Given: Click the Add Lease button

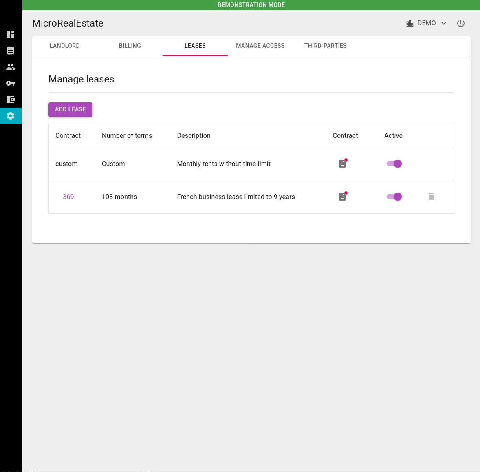Looking at the screenshot, I should (70, 109).
